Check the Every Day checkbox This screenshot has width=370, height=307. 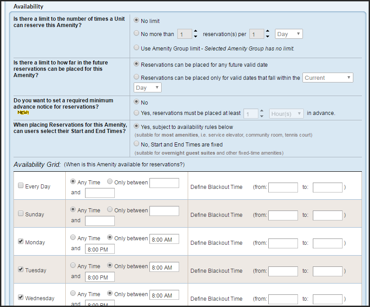[21, 186]
